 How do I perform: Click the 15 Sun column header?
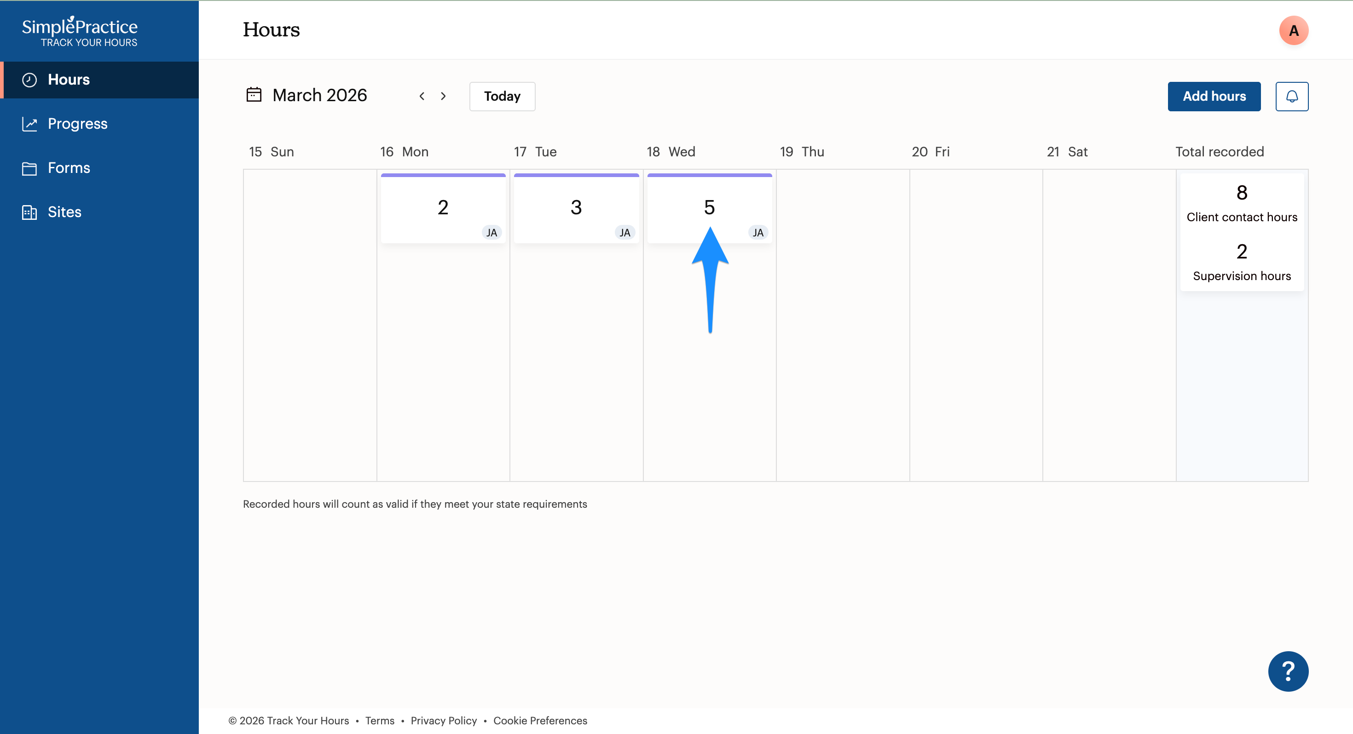tap(271, 152)
